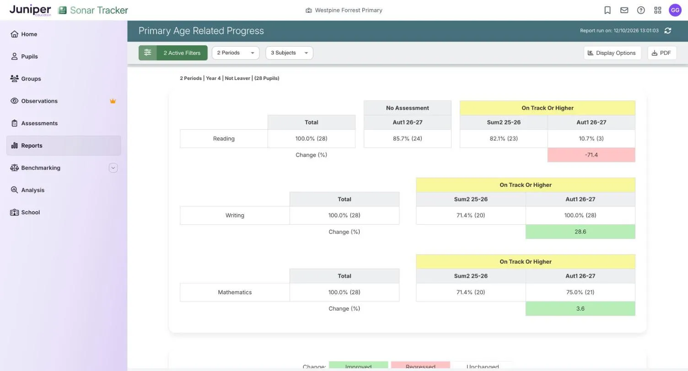This screenshot has width=688, height=371.
Task: Click the 2 Active Filters button
Action: pos(173,53)
